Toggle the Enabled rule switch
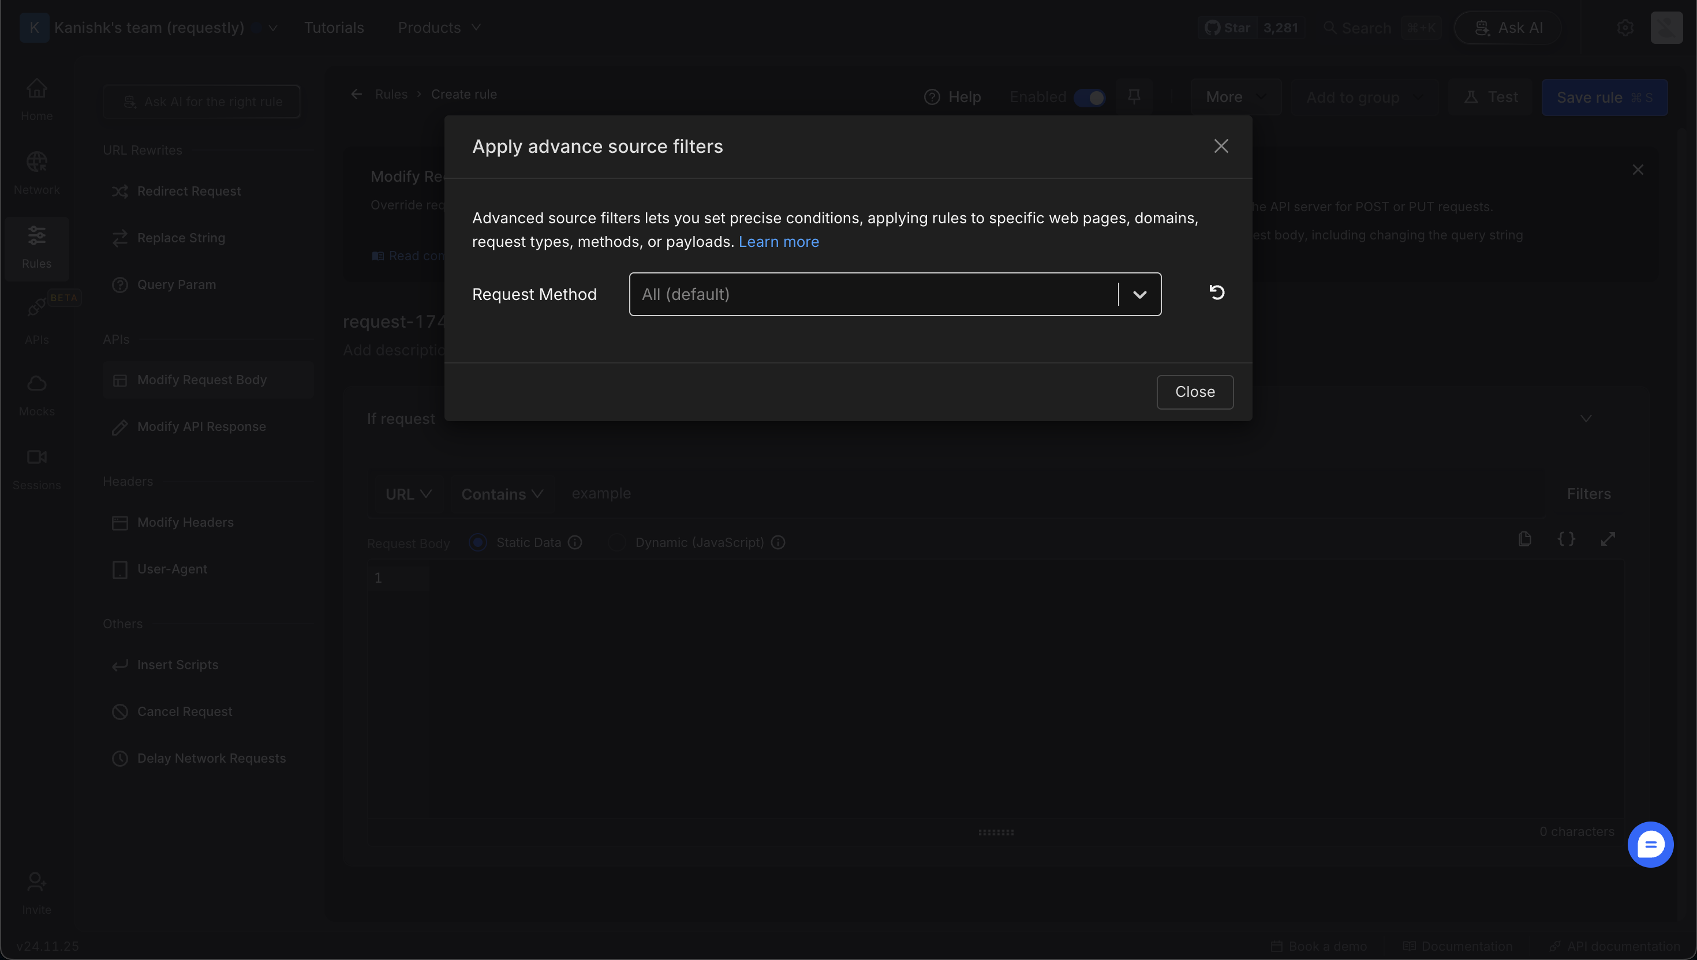The height and width of the screenshot is (960, 1697). pyautogui.click(x=1090, y=97)
